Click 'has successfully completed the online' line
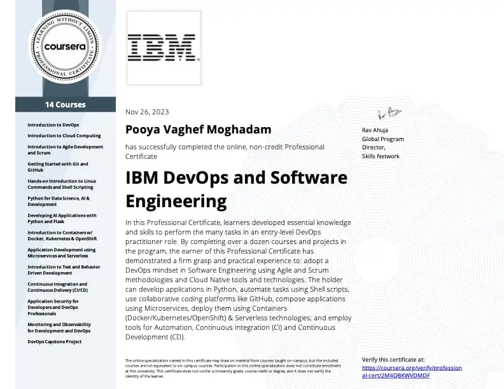 tap(225, 151)
